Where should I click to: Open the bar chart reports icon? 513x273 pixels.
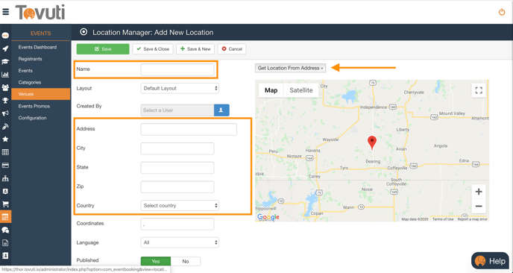5,75
